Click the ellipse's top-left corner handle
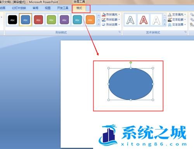This screenshot has width=194, height=149. click(109, 68)
